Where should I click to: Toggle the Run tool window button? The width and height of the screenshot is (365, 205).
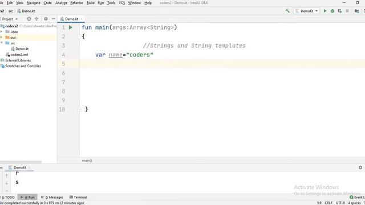click(x=27, y=197)
